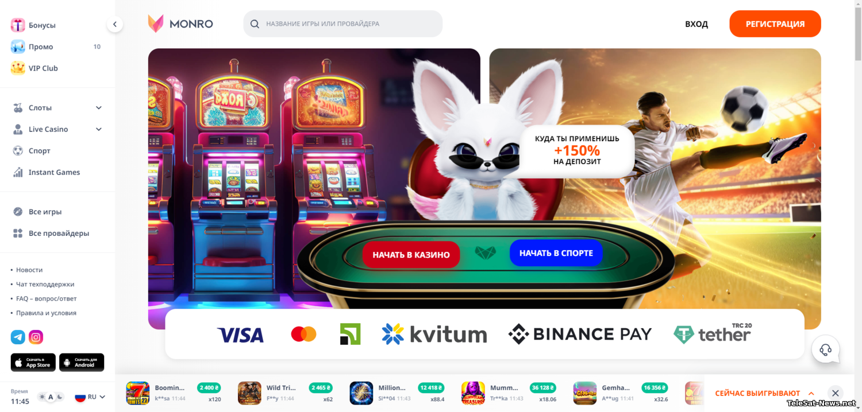Expand the Слоты submenu chevron
Viewport: 862px width, 412px height.
99,108
